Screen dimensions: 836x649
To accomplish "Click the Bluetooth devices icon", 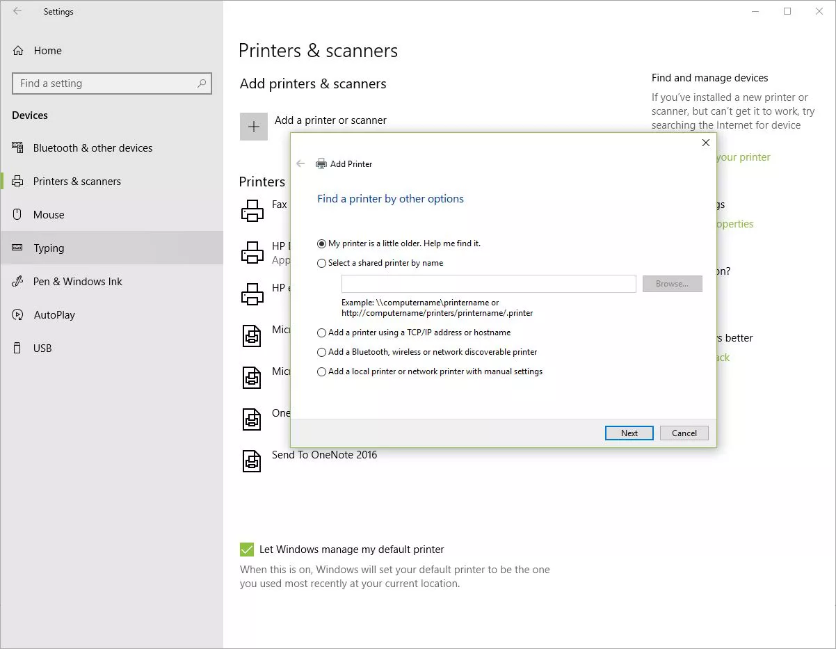I will point(18,147).
